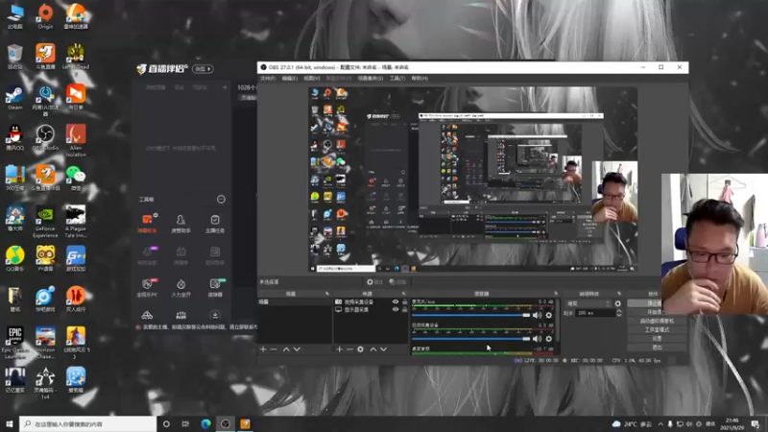This screenshot has height=432, width=768.
Task: Click the transition duration stepper arrows
Action: tap(619, 313)
